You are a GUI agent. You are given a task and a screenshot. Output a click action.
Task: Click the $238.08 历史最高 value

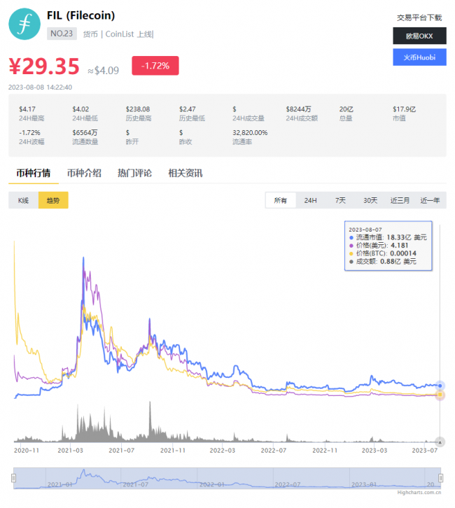coord(138,109)
